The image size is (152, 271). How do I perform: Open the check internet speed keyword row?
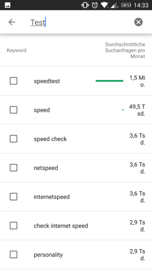[x=76, y=226]
